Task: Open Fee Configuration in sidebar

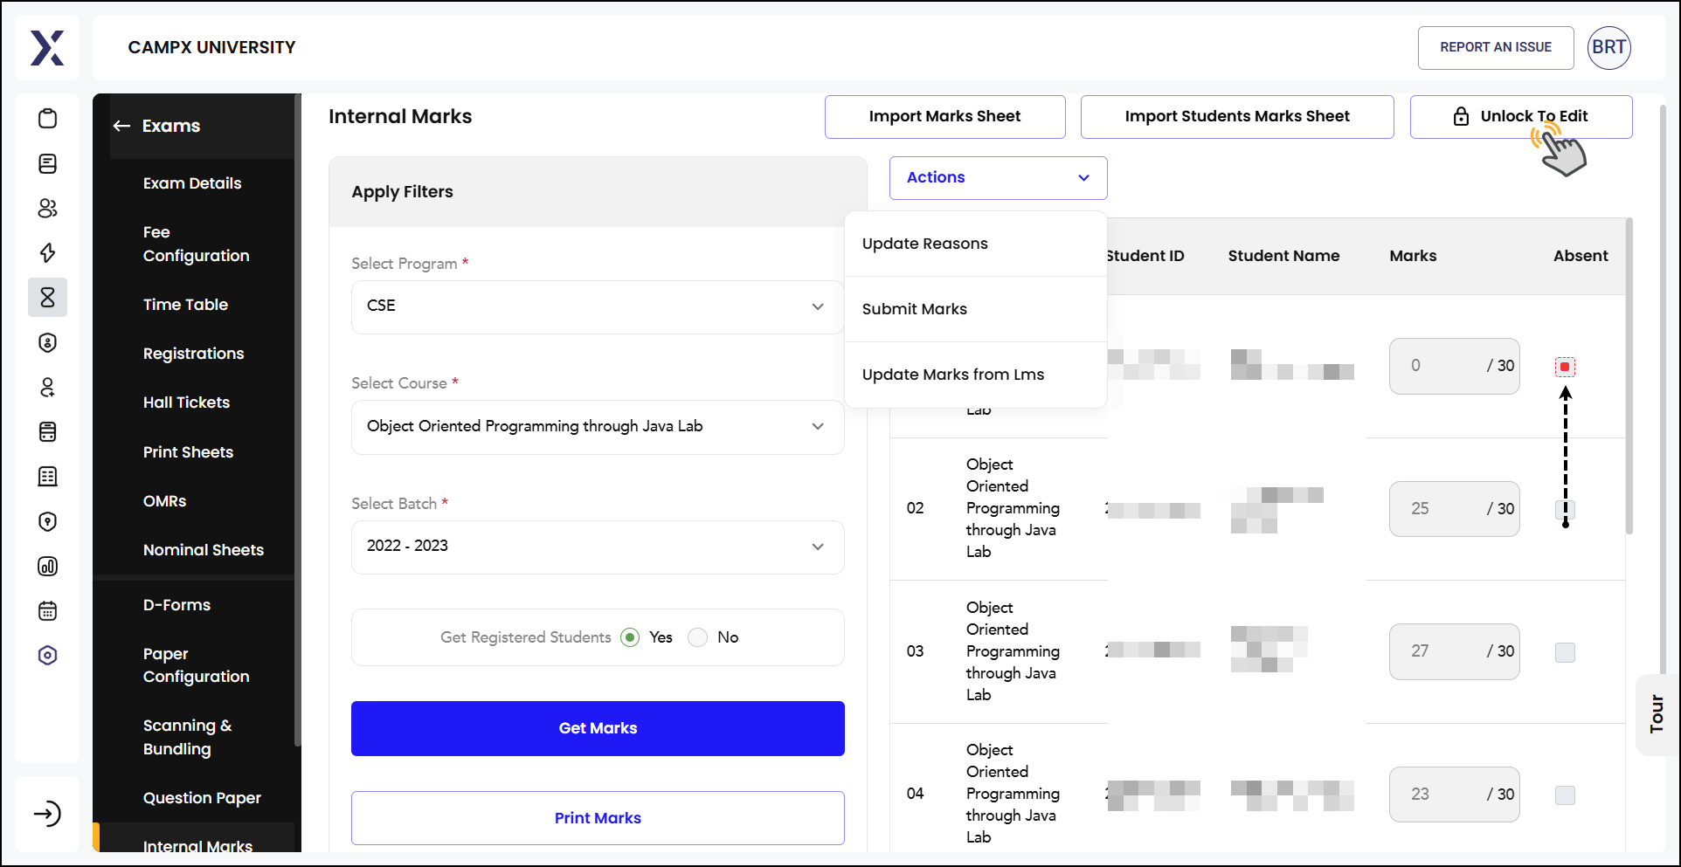Action: pyautogui.click(x=196, y=244)
